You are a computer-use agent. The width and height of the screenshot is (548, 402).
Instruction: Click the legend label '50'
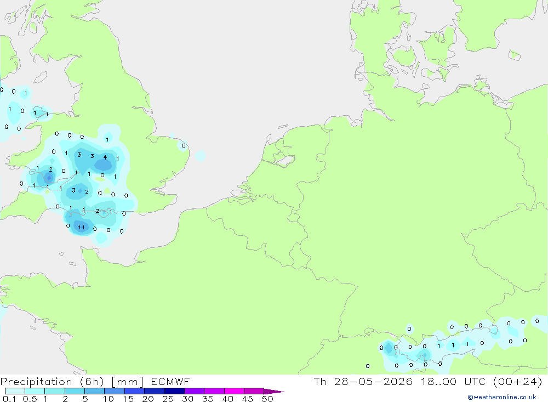(x=267, y=399)
